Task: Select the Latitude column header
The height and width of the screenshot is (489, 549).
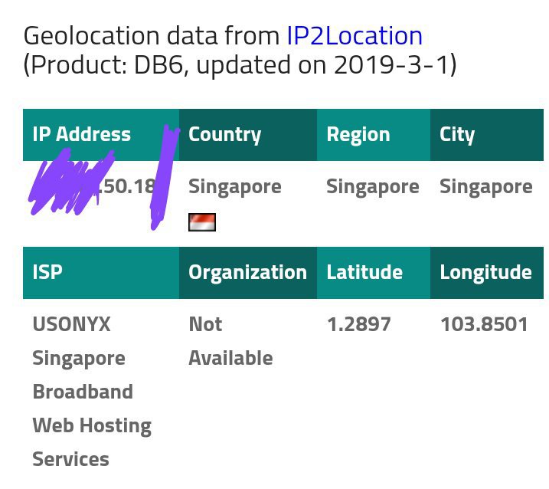Action: click(x=374, y=273)
